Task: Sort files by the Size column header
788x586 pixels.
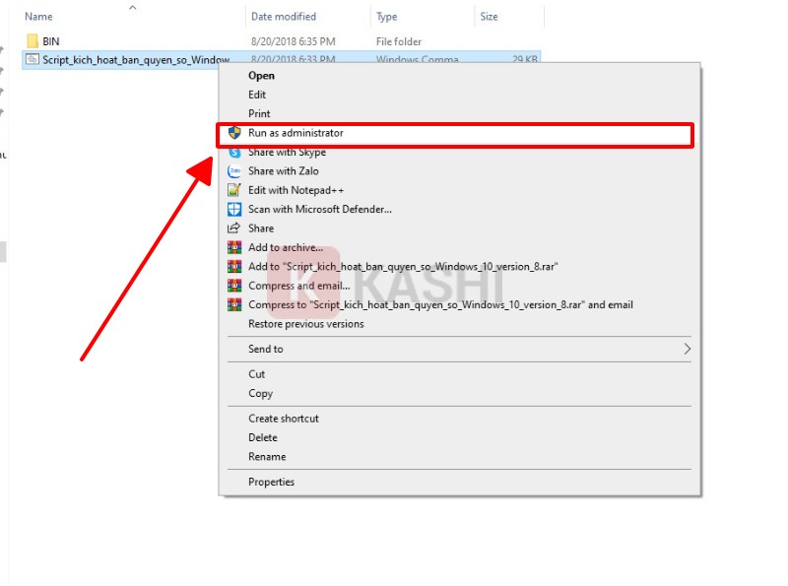Action: tap(489, 17)
